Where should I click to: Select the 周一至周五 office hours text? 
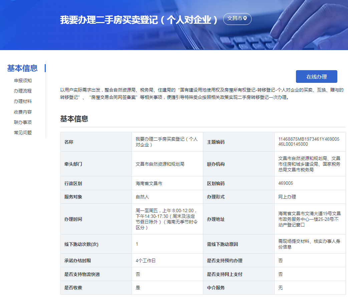tap(167, 219)
